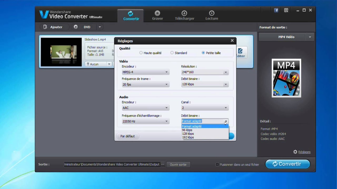Screen dimensions: 337x189
Task: Start conversion with the blue Convertir button
Action: pos(288,164)
